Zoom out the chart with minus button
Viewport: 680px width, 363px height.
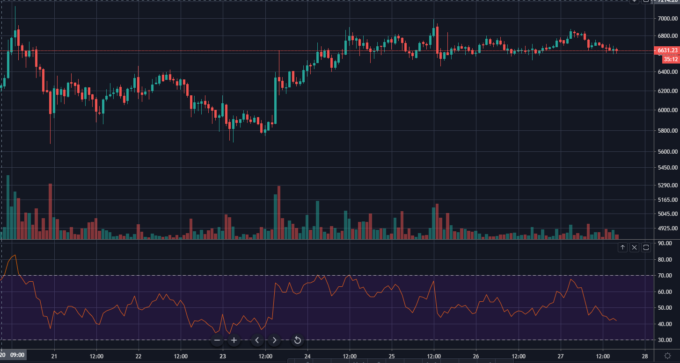[217, 340]
